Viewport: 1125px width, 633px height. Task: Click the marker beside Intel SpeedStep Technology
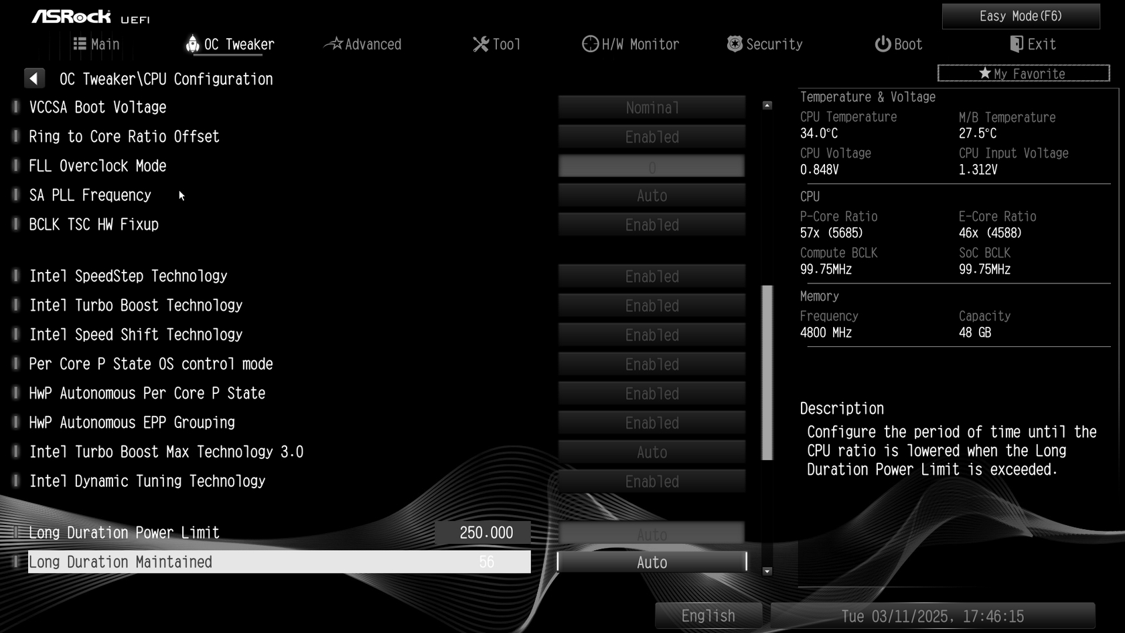point(16,275)
